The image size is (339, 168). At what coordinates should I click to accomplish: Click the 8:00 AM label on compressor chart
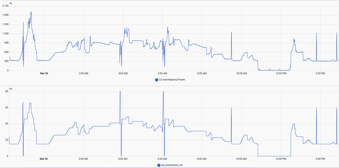tap(202, 159)
